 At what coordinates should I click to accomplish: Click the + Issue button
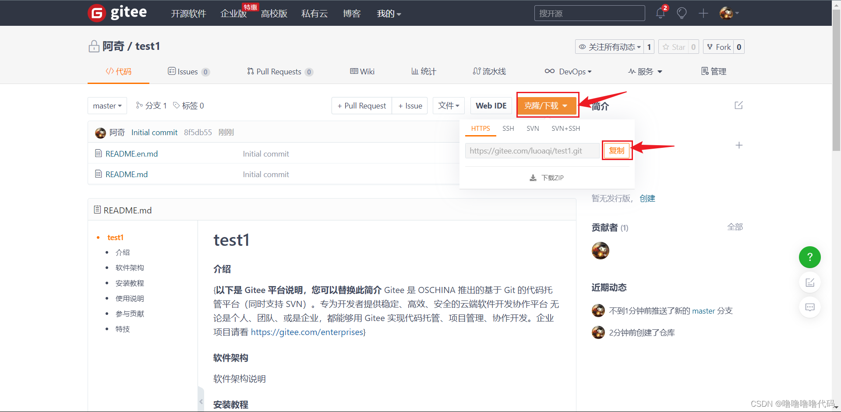(x=410, y=106)
